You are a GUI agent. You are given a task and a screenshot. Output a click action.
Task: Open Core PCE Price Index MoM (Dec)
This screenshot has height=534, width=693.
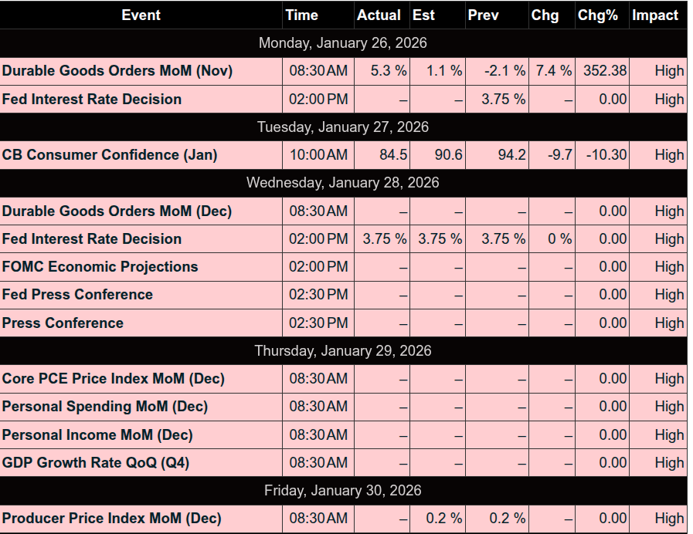(x=114, y=379)
